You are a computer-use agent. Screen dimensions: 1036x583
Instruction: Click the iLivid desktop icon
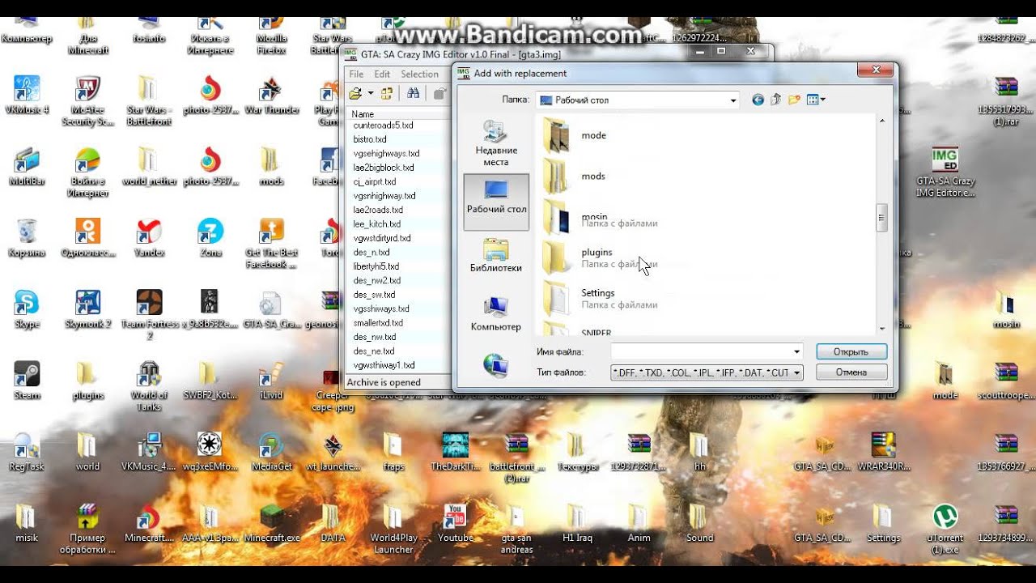click(x=272, y=381)
